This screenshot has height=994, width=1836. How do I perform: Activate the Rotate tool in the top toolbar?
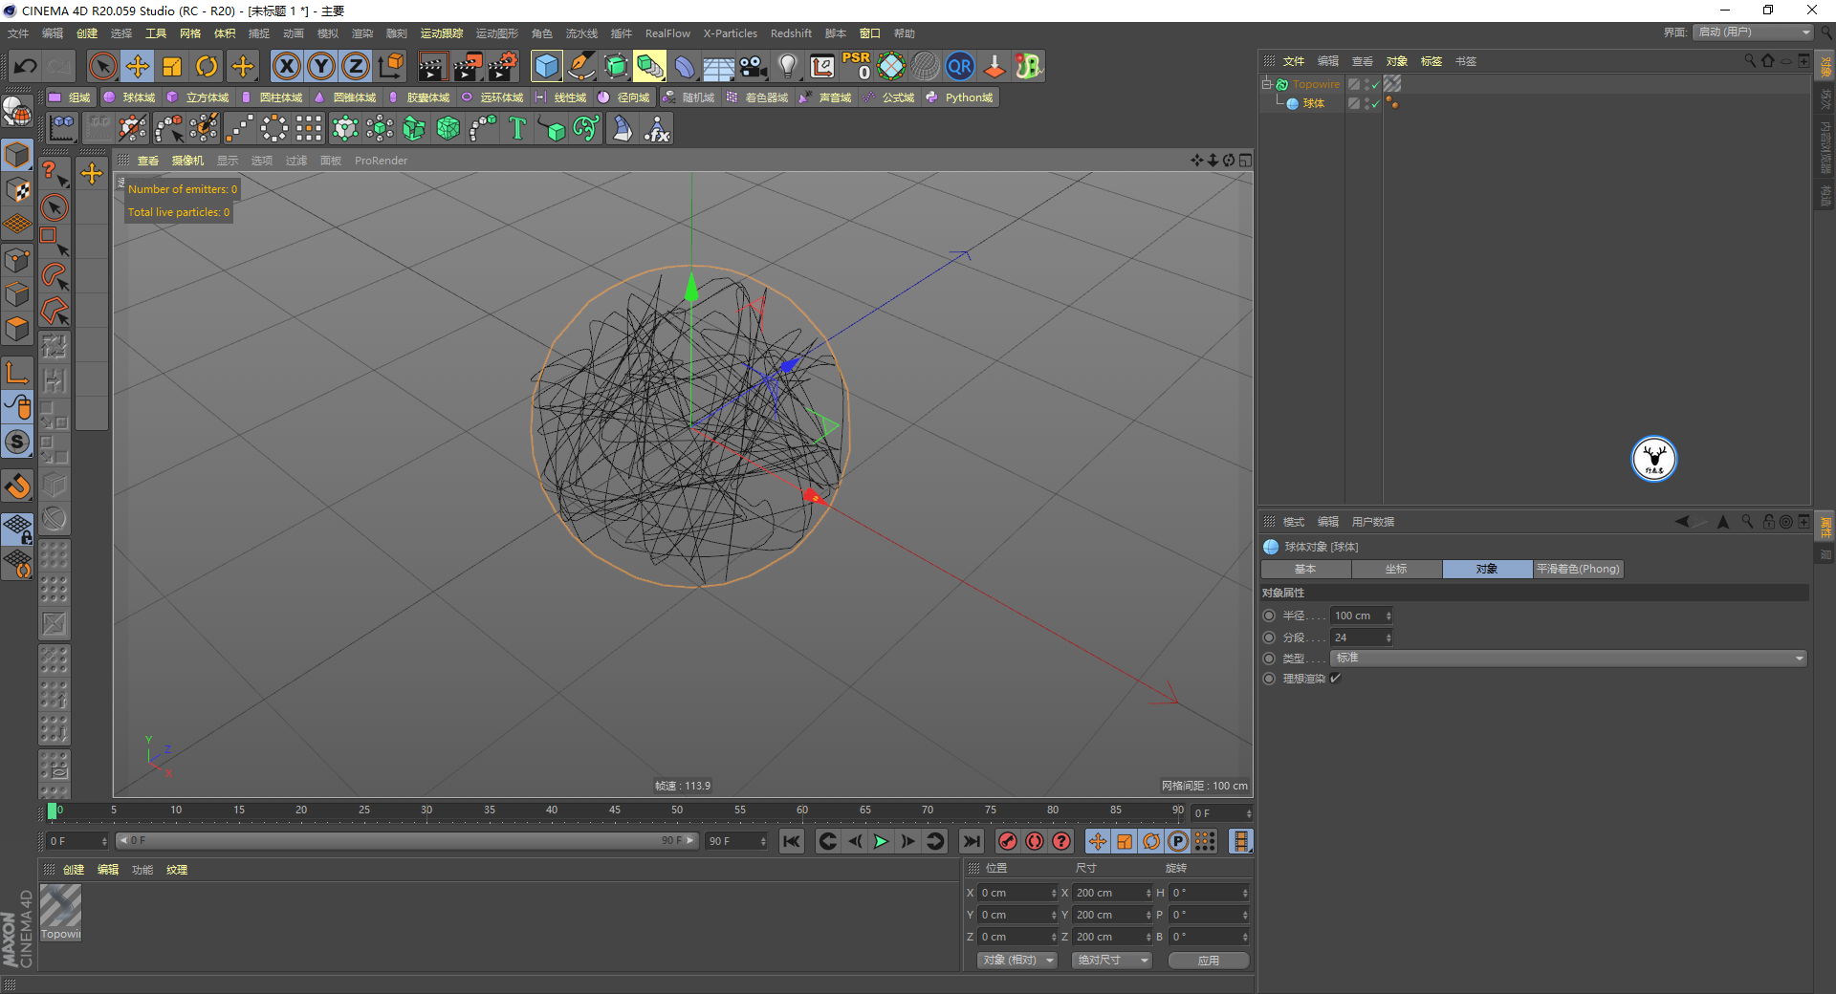tap(207, 66)
